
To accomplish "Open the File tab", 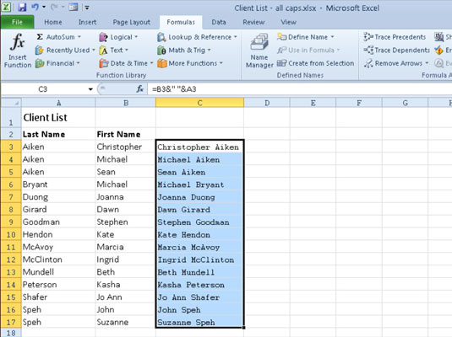I will tap(17, 22).
